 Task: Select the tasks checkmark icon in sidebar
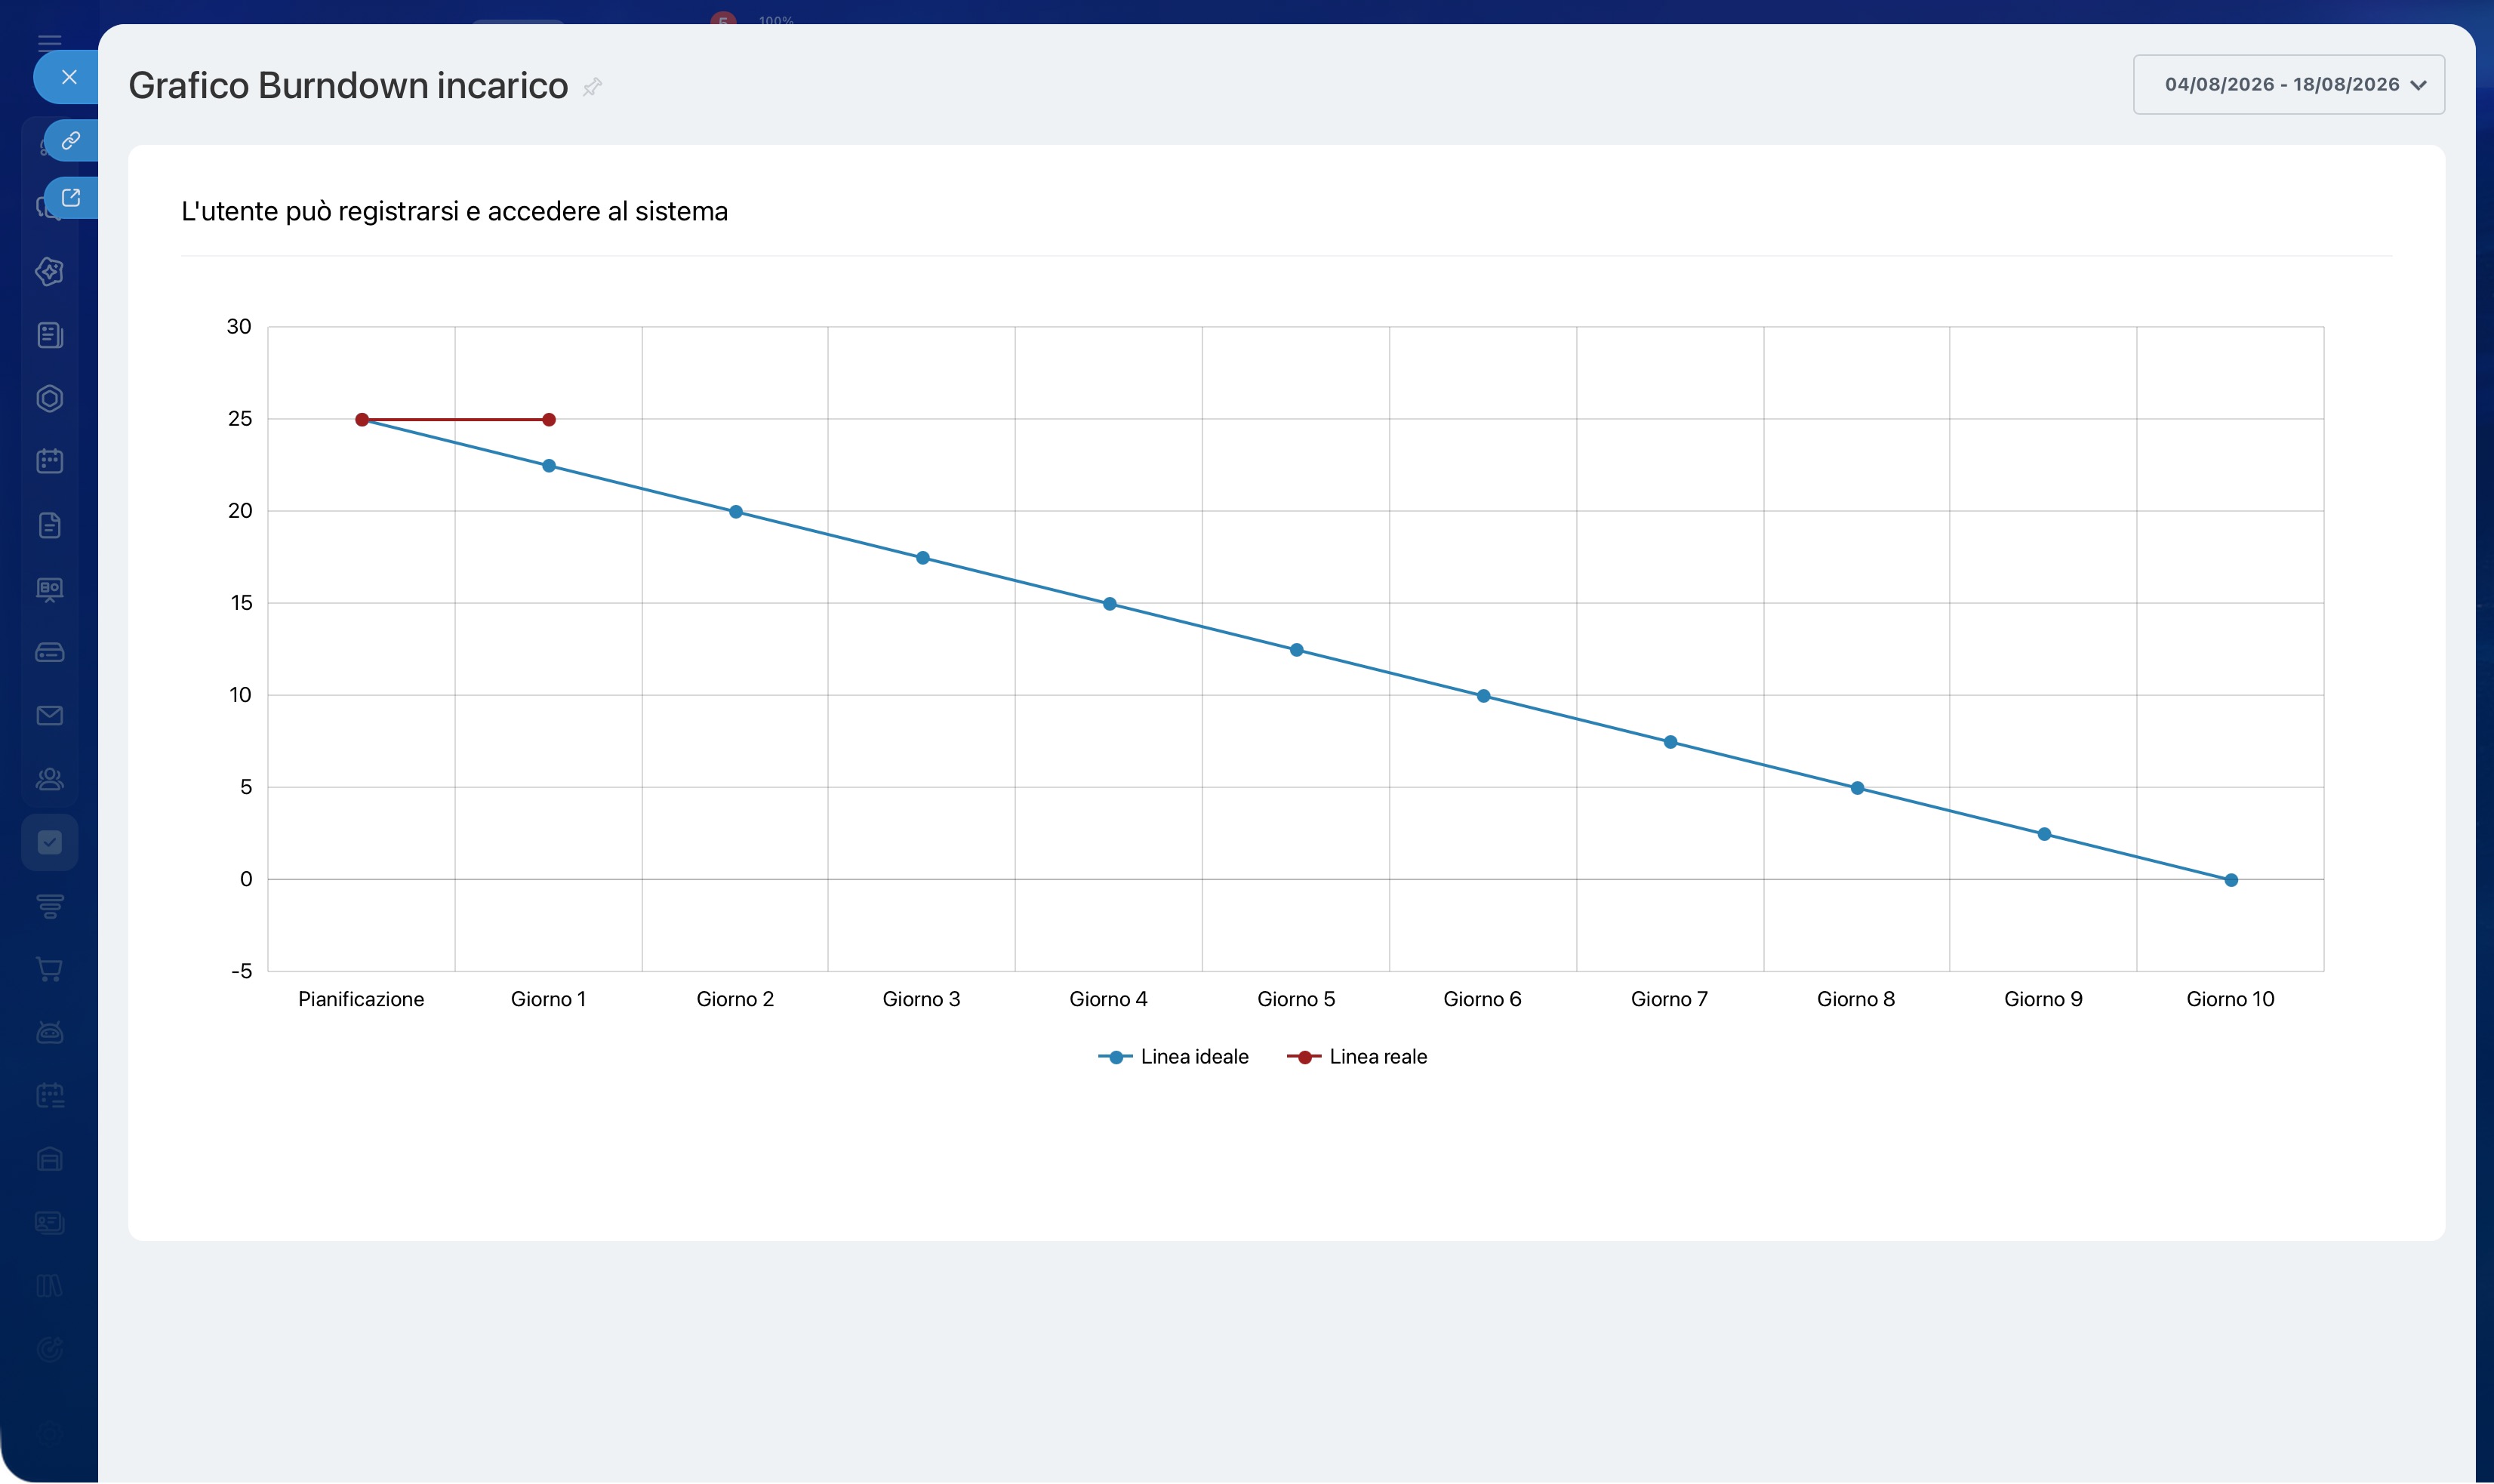(x=50, y=843)
